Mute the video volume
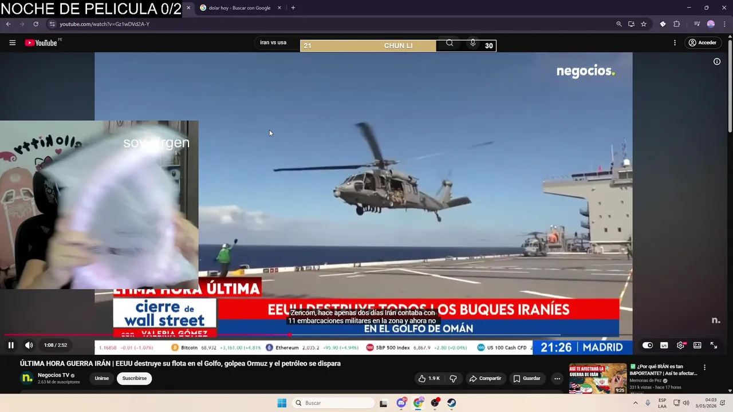Screen dimensions: 733x412 click(29, 345)
